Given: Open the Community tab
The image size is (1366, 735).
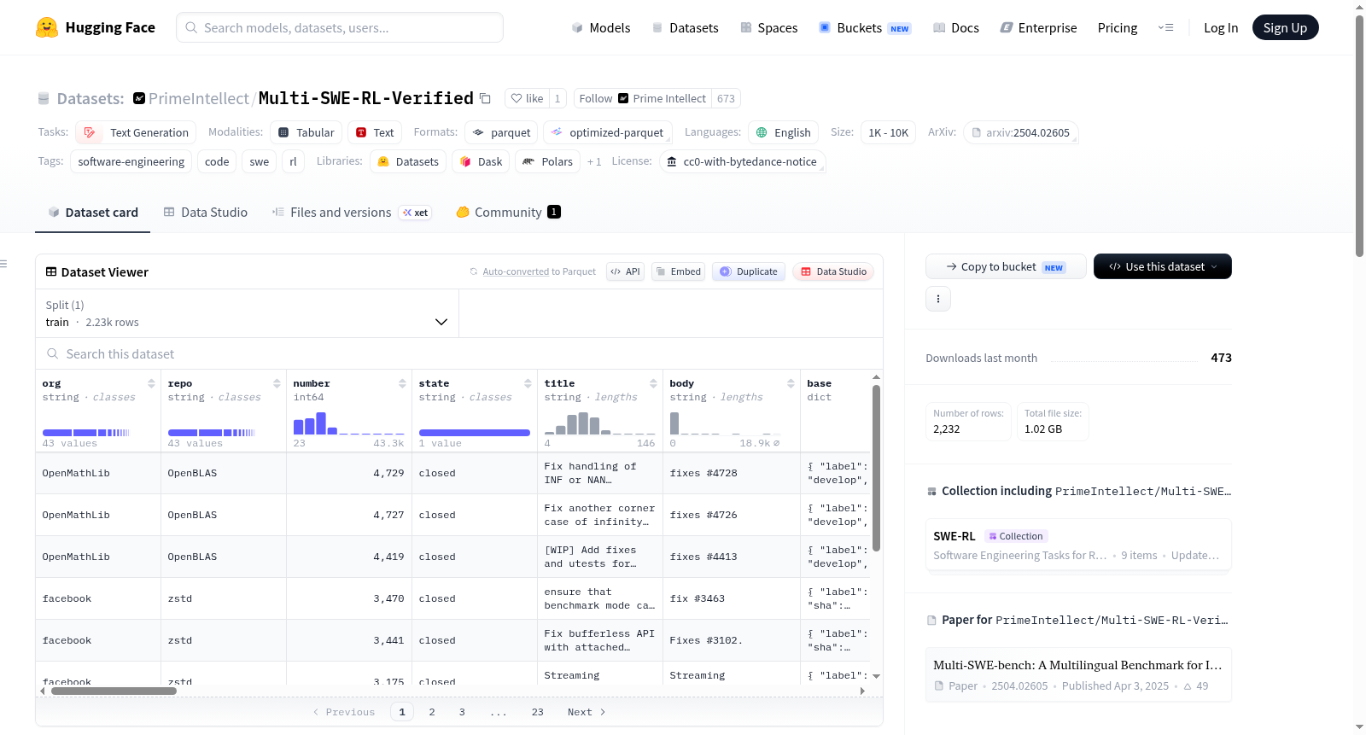Looking at the screenshot, I should pos(509,213).
